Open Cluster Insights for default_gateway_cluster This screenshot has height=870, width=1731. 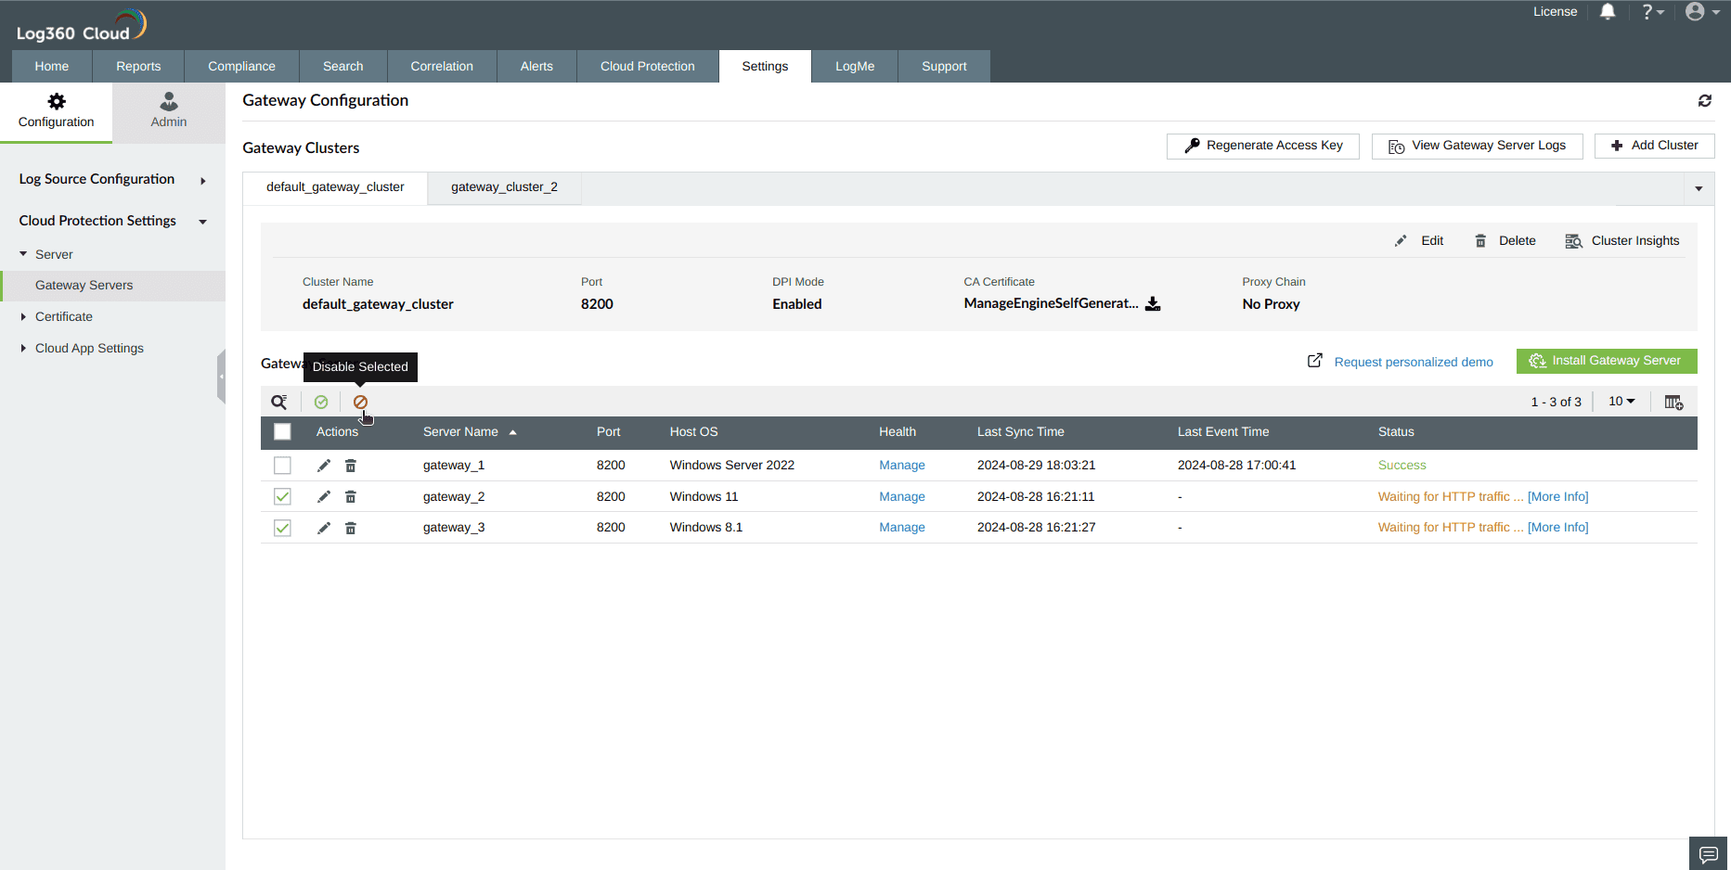1622,240
